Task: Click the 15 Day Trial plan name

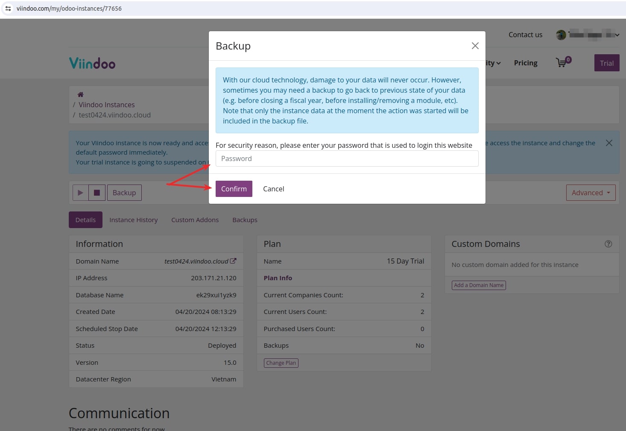Action: [x=406, y=261]
